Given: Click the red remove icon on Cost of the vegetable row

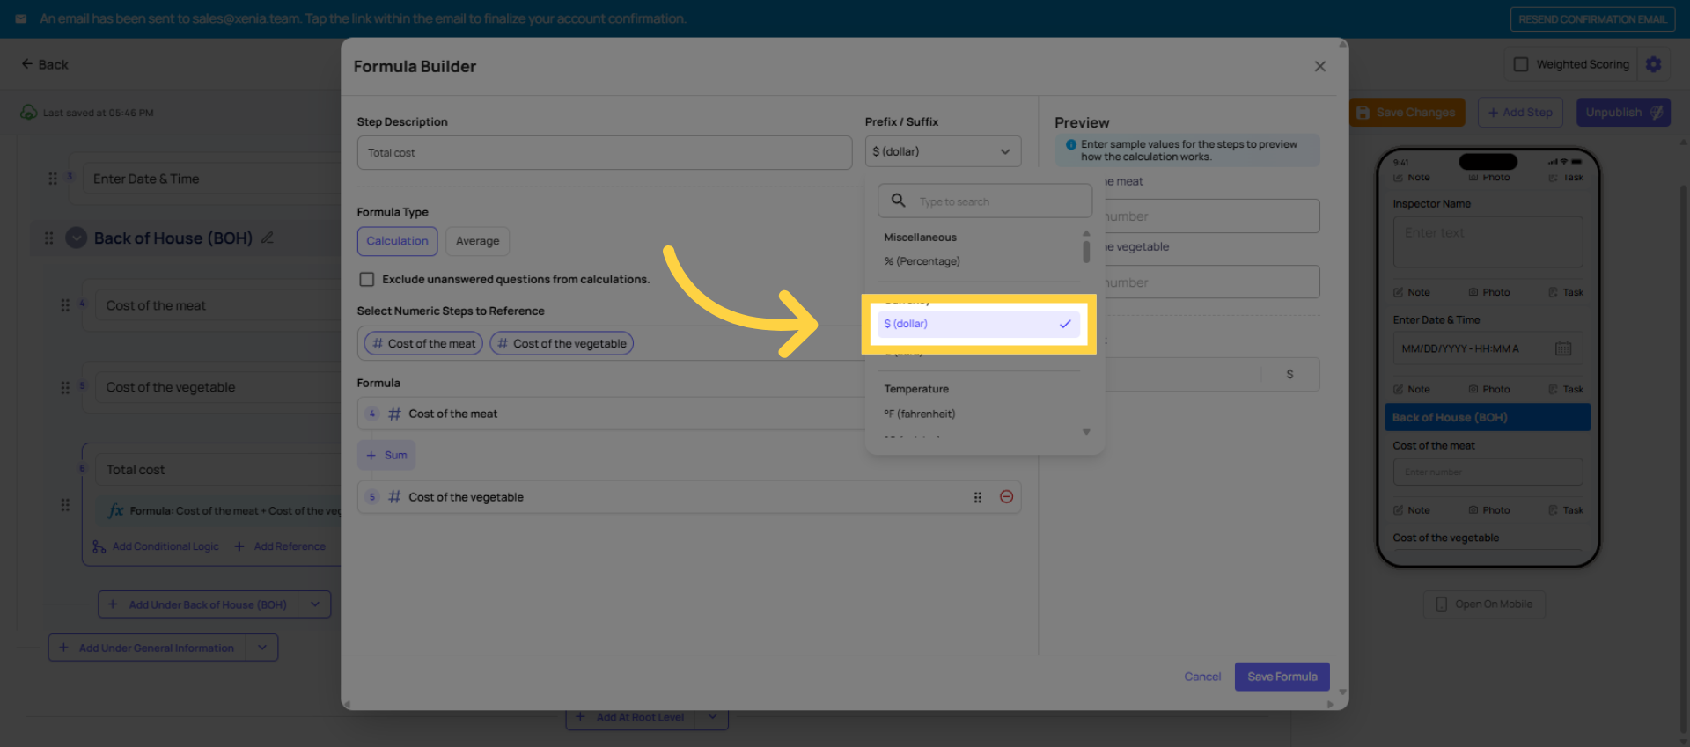Looking at the screenshot, I should [x=1006, y=497].
